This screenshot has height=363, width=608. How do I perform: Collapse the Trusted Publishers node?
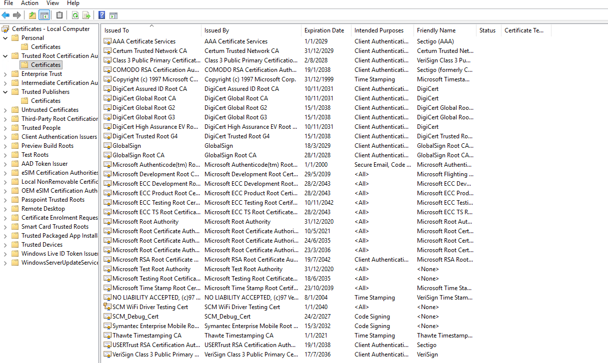click(5, 92)
